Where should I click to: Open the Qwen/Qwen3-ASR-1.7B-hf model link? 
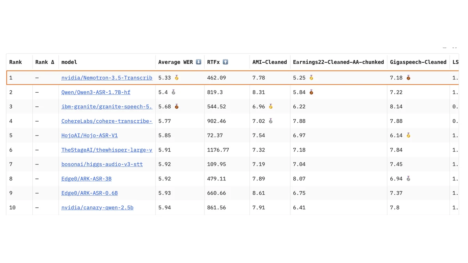[96, 92]
